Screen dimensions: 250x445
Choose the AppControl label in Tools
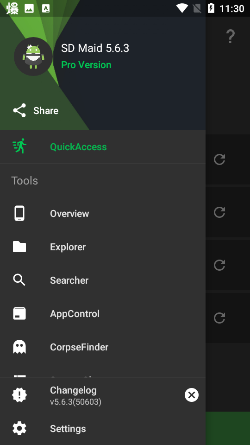[75, 314]
